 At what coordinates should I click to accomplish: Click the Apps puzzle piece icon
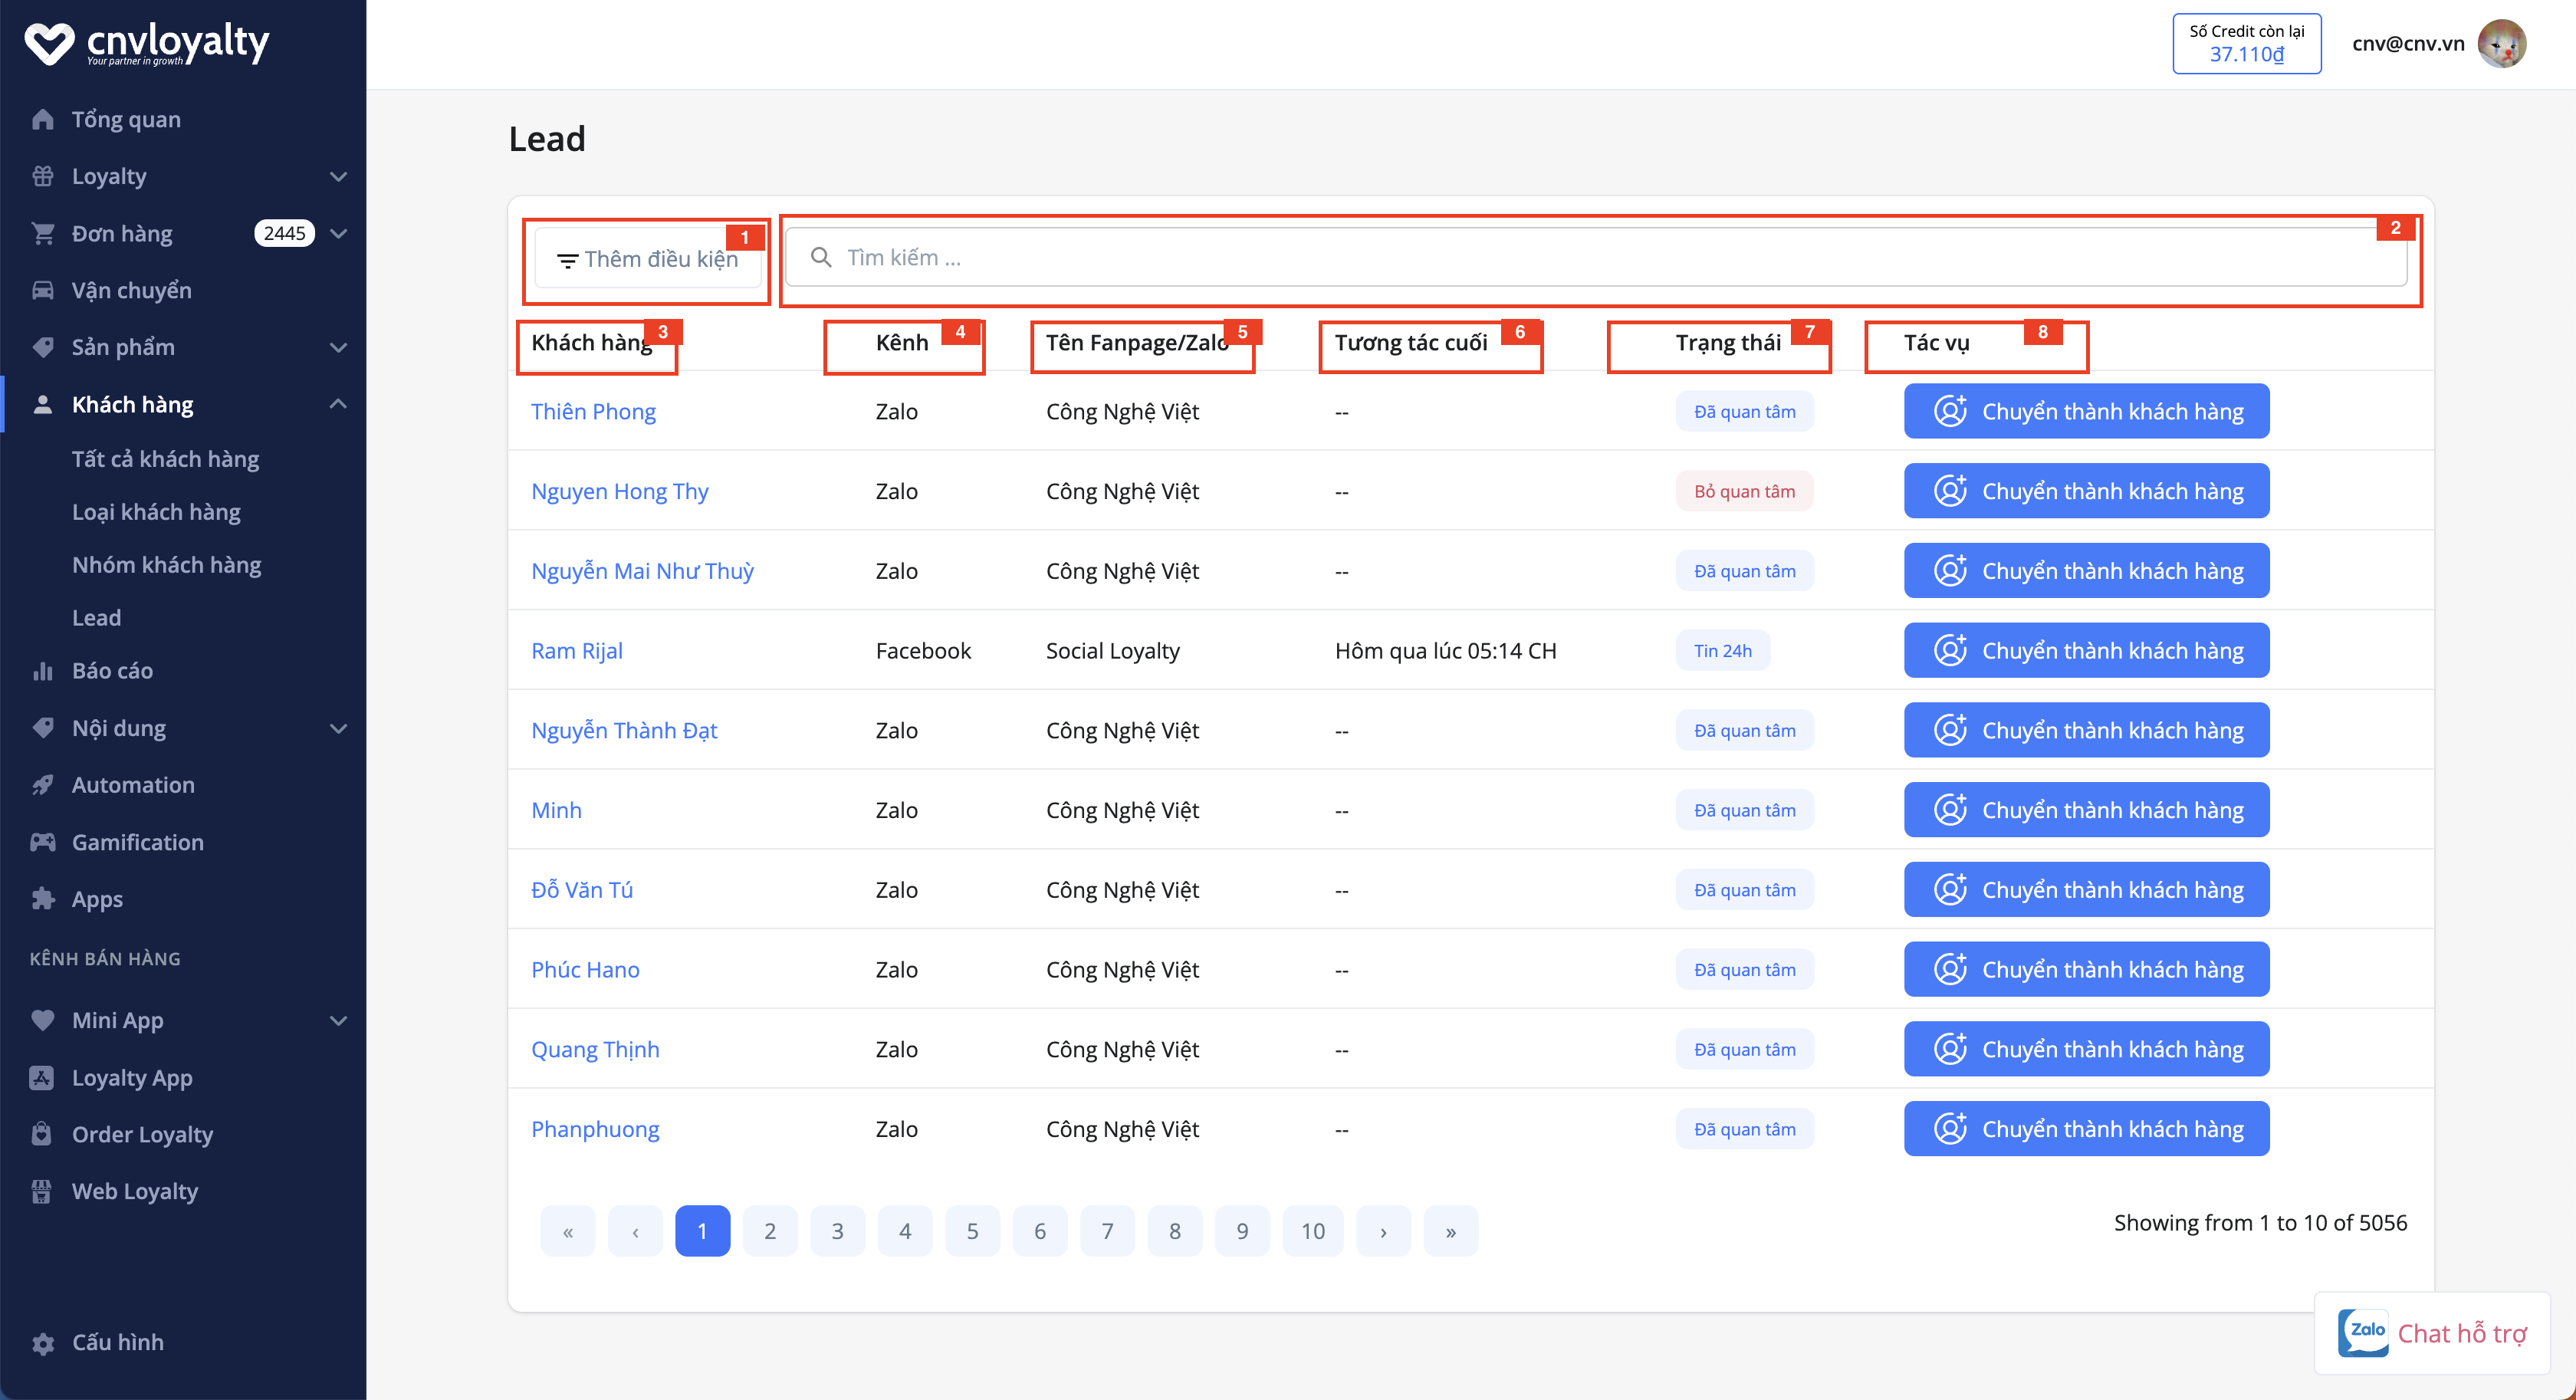(42, 899)
